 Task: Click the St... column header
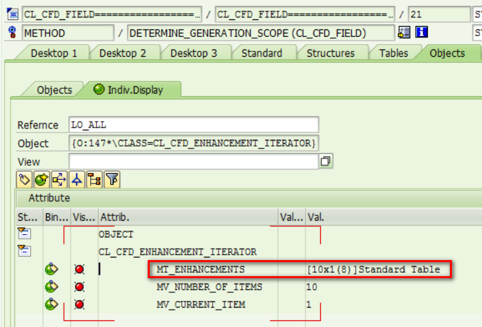pos(29,217)
